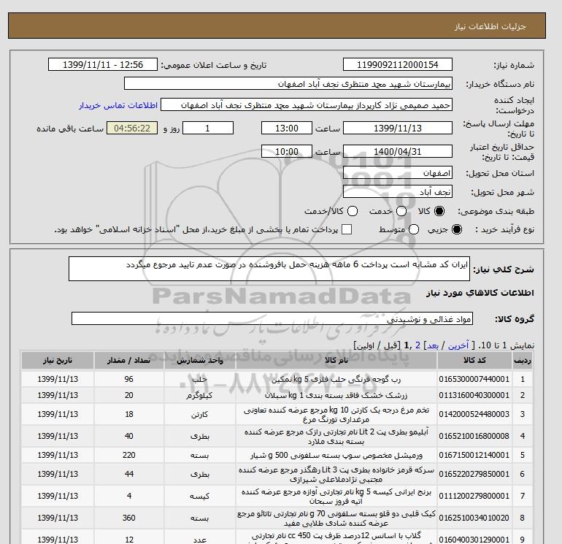Click the request creator name field
562x544 pixels.
[307, 105]
